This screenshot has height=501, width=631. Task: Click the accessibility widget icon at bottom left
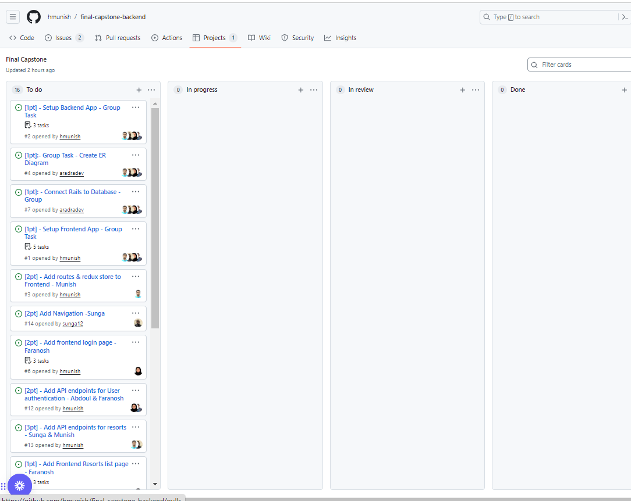pyautogui.click(x=20, y=485)
